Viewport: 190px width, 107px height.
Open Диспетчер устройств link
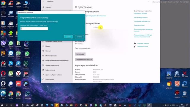coord(141,18)
